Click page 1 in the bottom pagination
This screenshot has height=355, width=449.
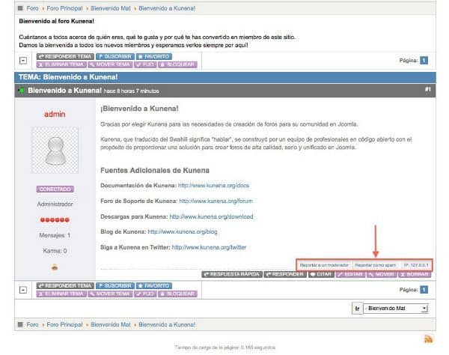click(424, 290)
